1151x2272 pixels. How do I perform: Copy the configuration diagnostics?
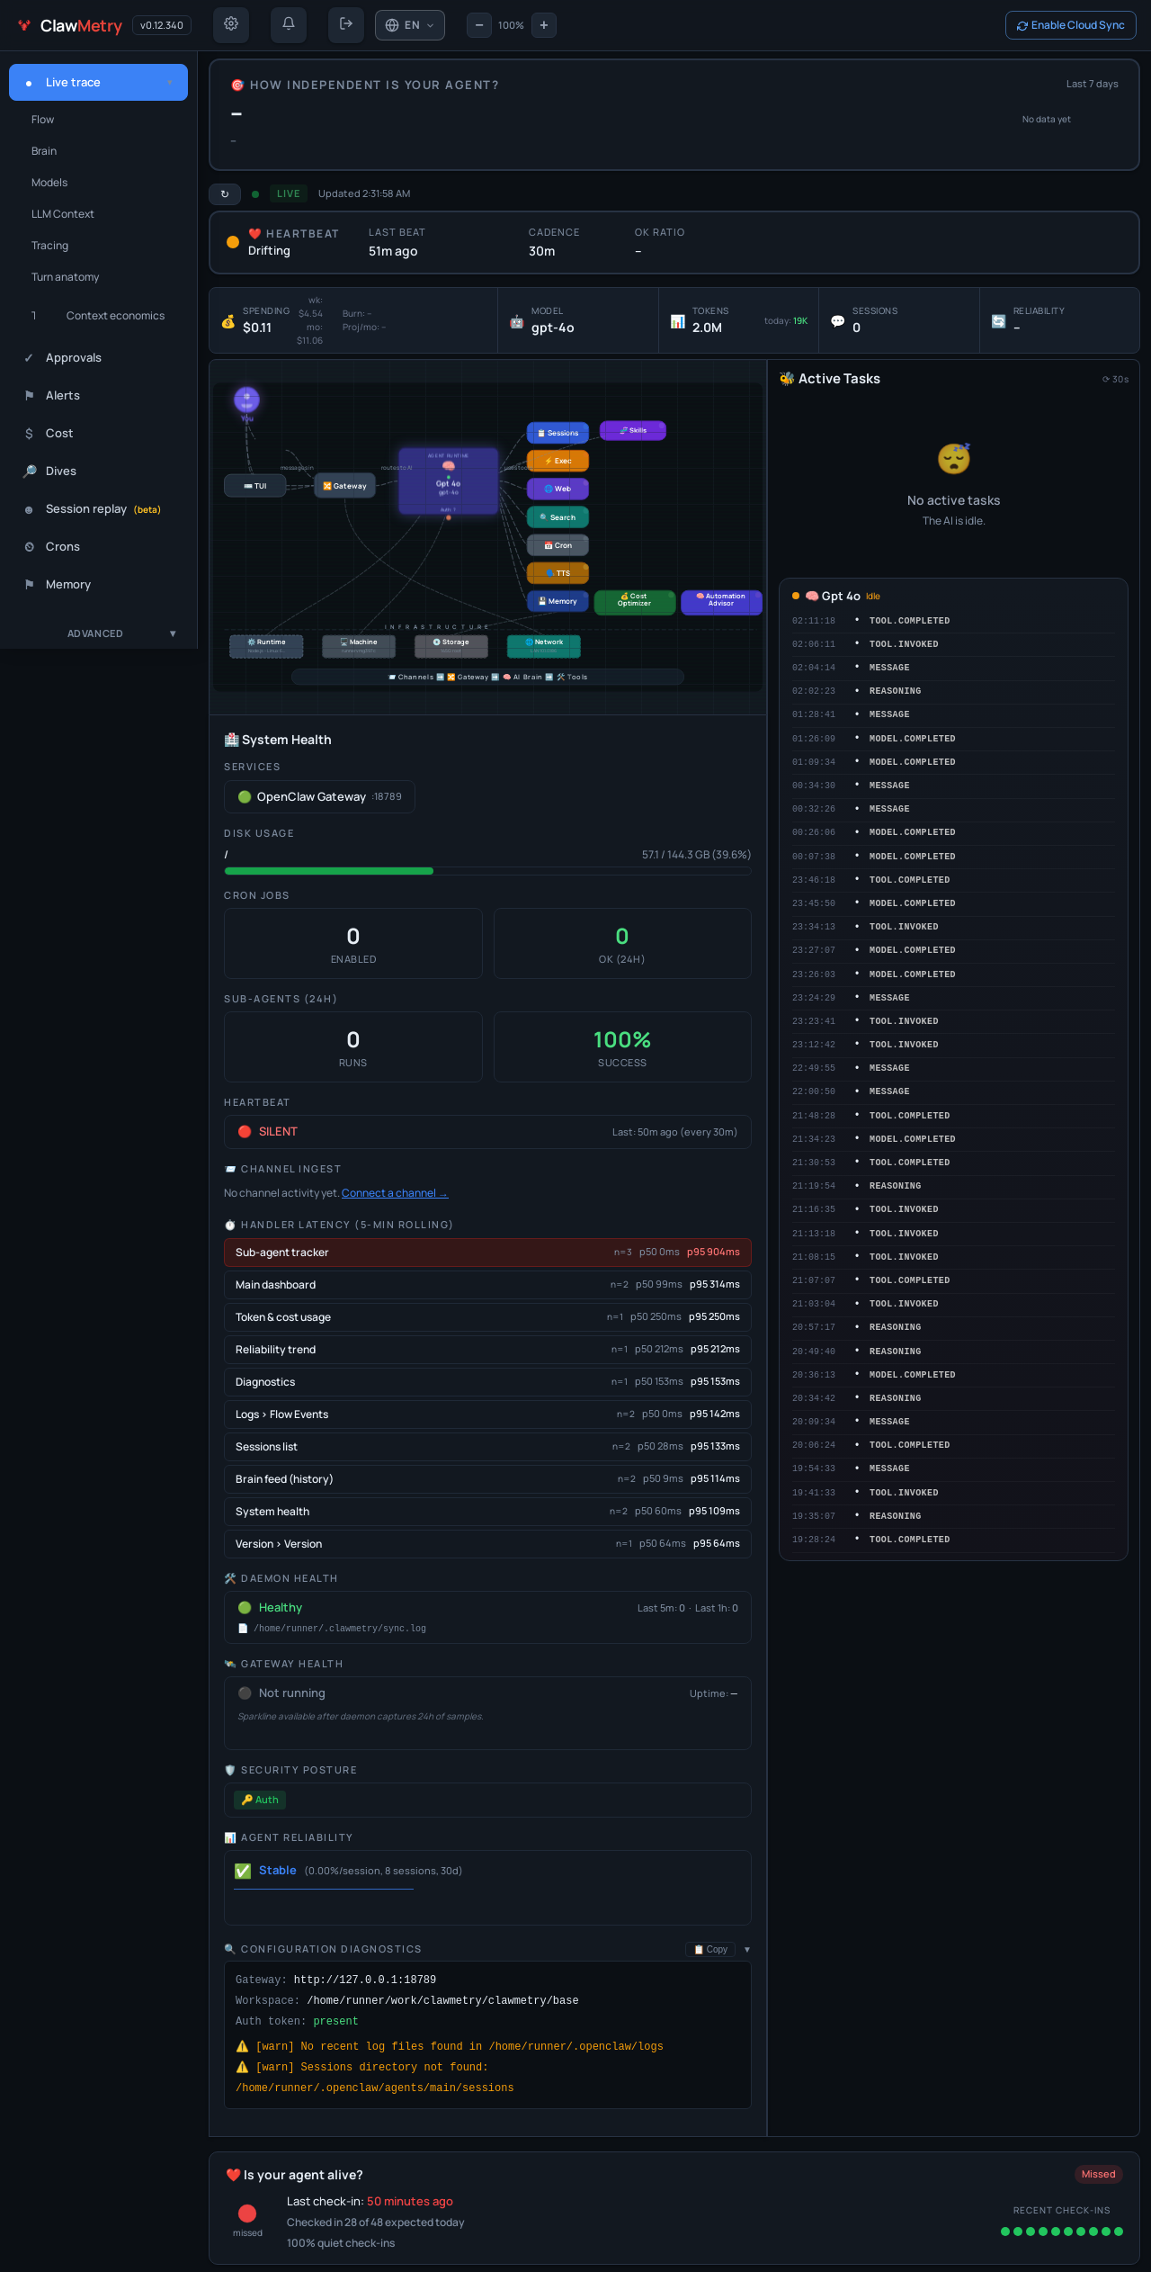(710, 1950)
